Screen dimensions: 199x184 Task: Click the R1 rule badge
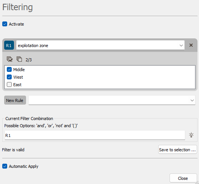(x=9, y=45)
